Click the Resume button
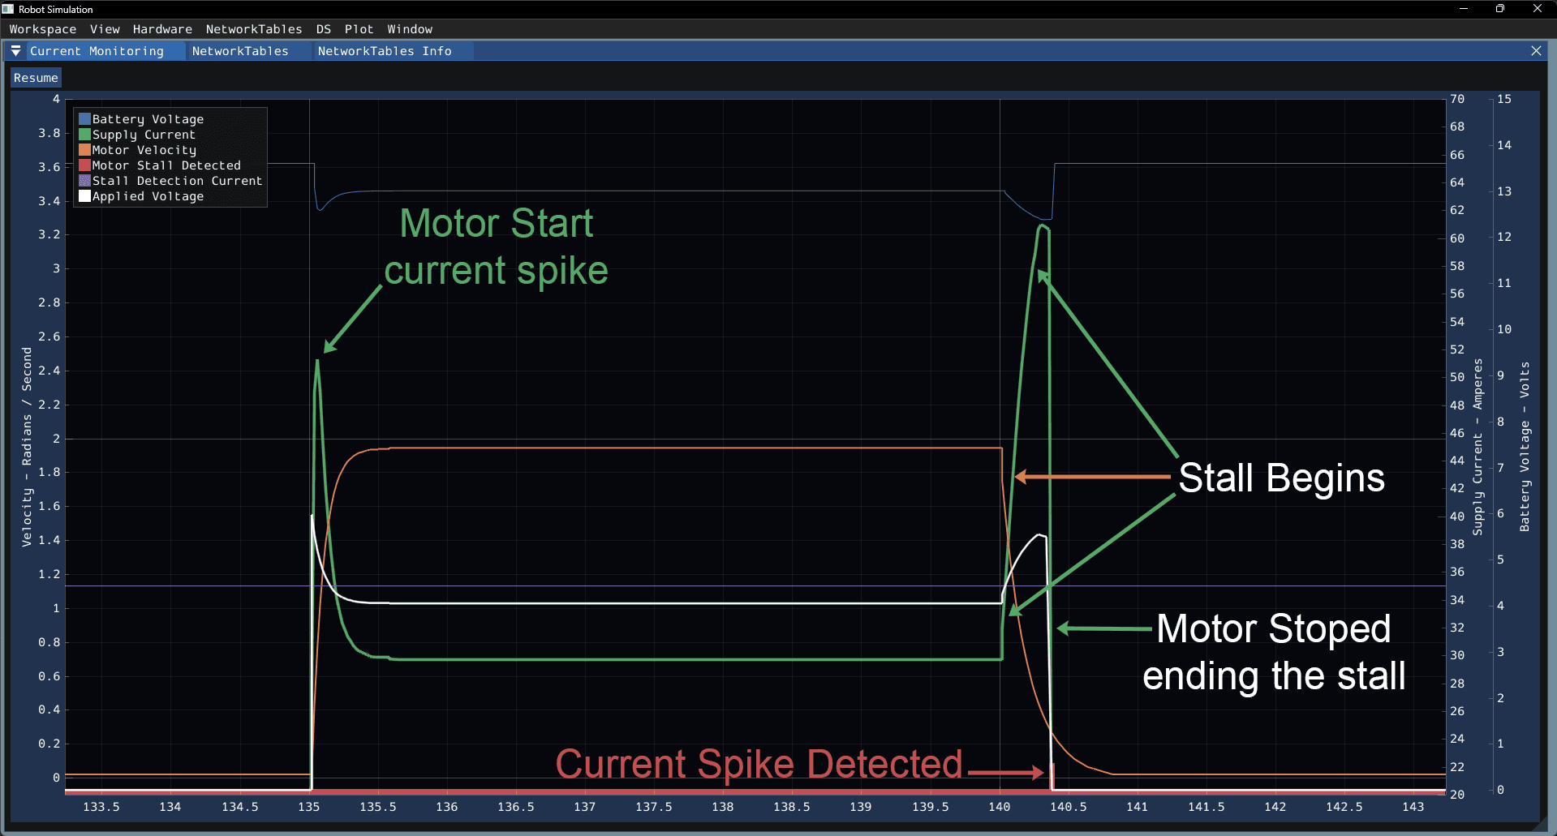Image resolution: width=1557 pixels, height=836 pixels. [x=36, y=78]
